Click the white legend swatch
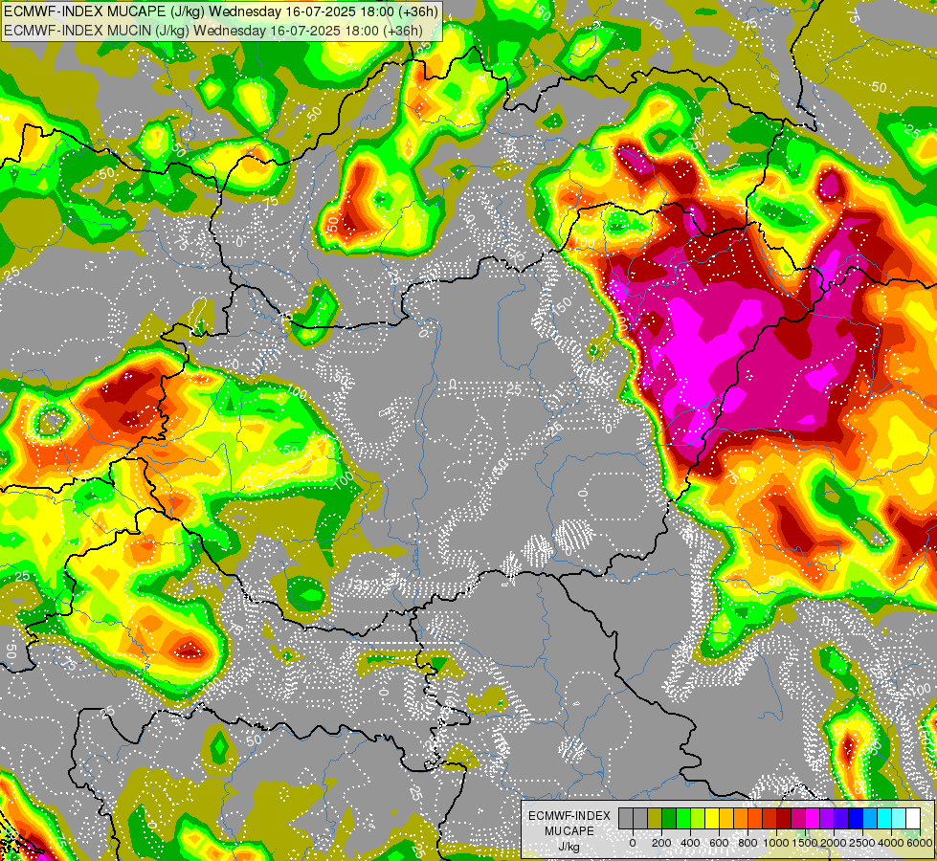This screenshot has width=937, height=861. (914, 818)
